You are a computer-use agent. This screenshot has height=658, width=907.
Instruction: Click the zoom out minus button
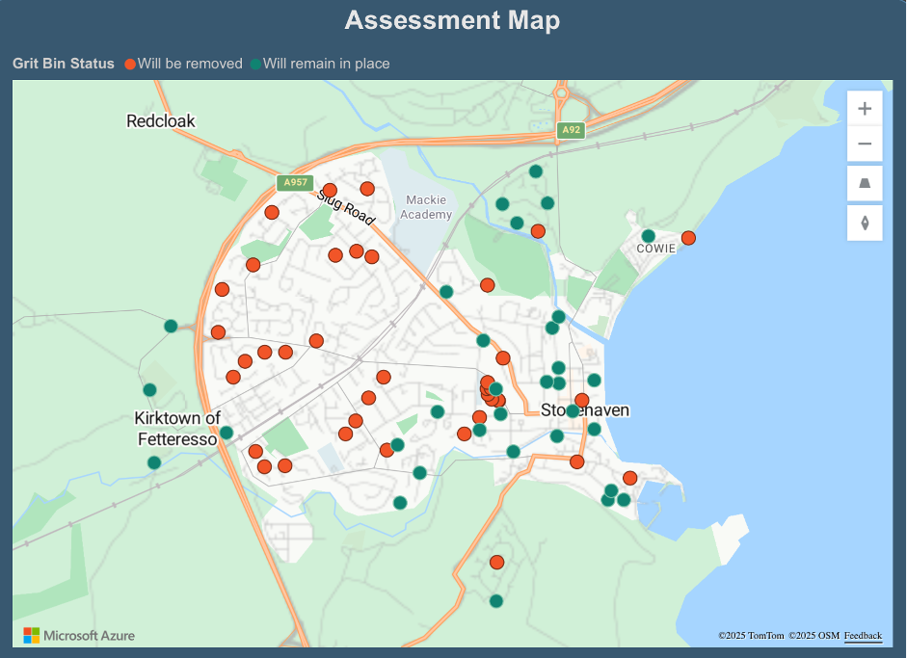[x=865, y=145]
